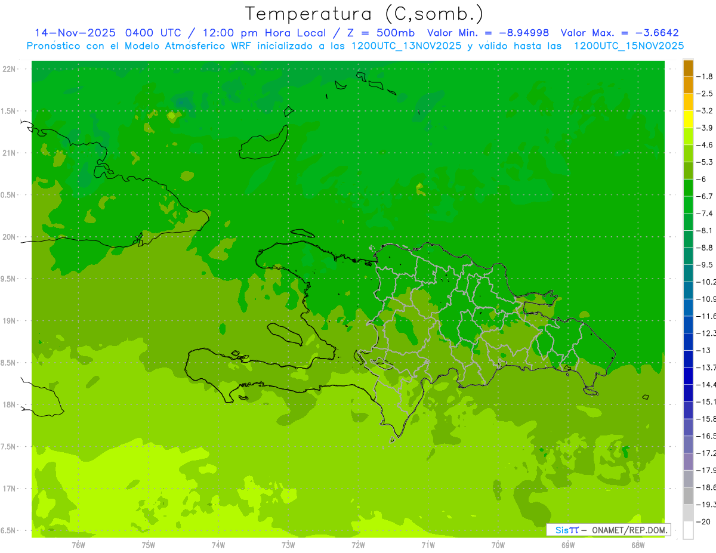Click the "0400 UTC" time text

pos(153,33)
